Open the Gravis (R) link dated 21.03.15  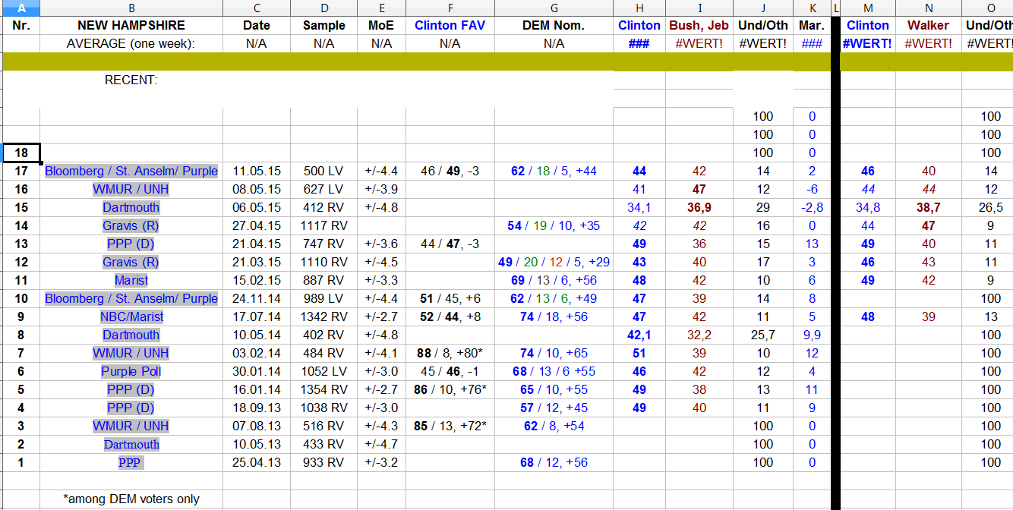(x=131, y=262)
